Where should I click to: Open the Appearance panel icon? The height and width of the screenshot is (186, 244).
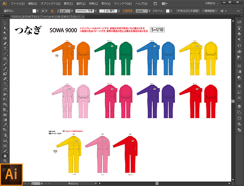239,86
